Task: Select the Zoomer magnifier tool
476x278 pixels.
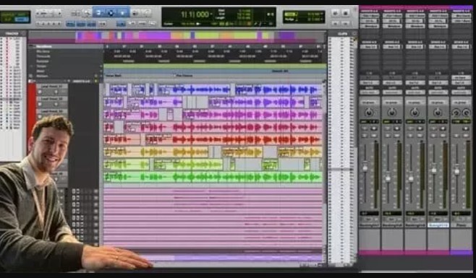Action: (x=87, y=13)
